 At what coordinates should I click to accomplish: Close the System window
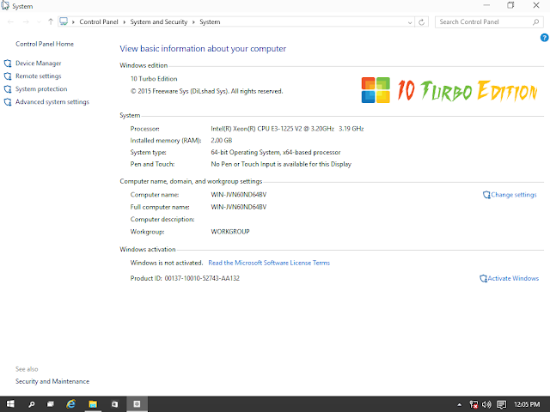[536, 5]
